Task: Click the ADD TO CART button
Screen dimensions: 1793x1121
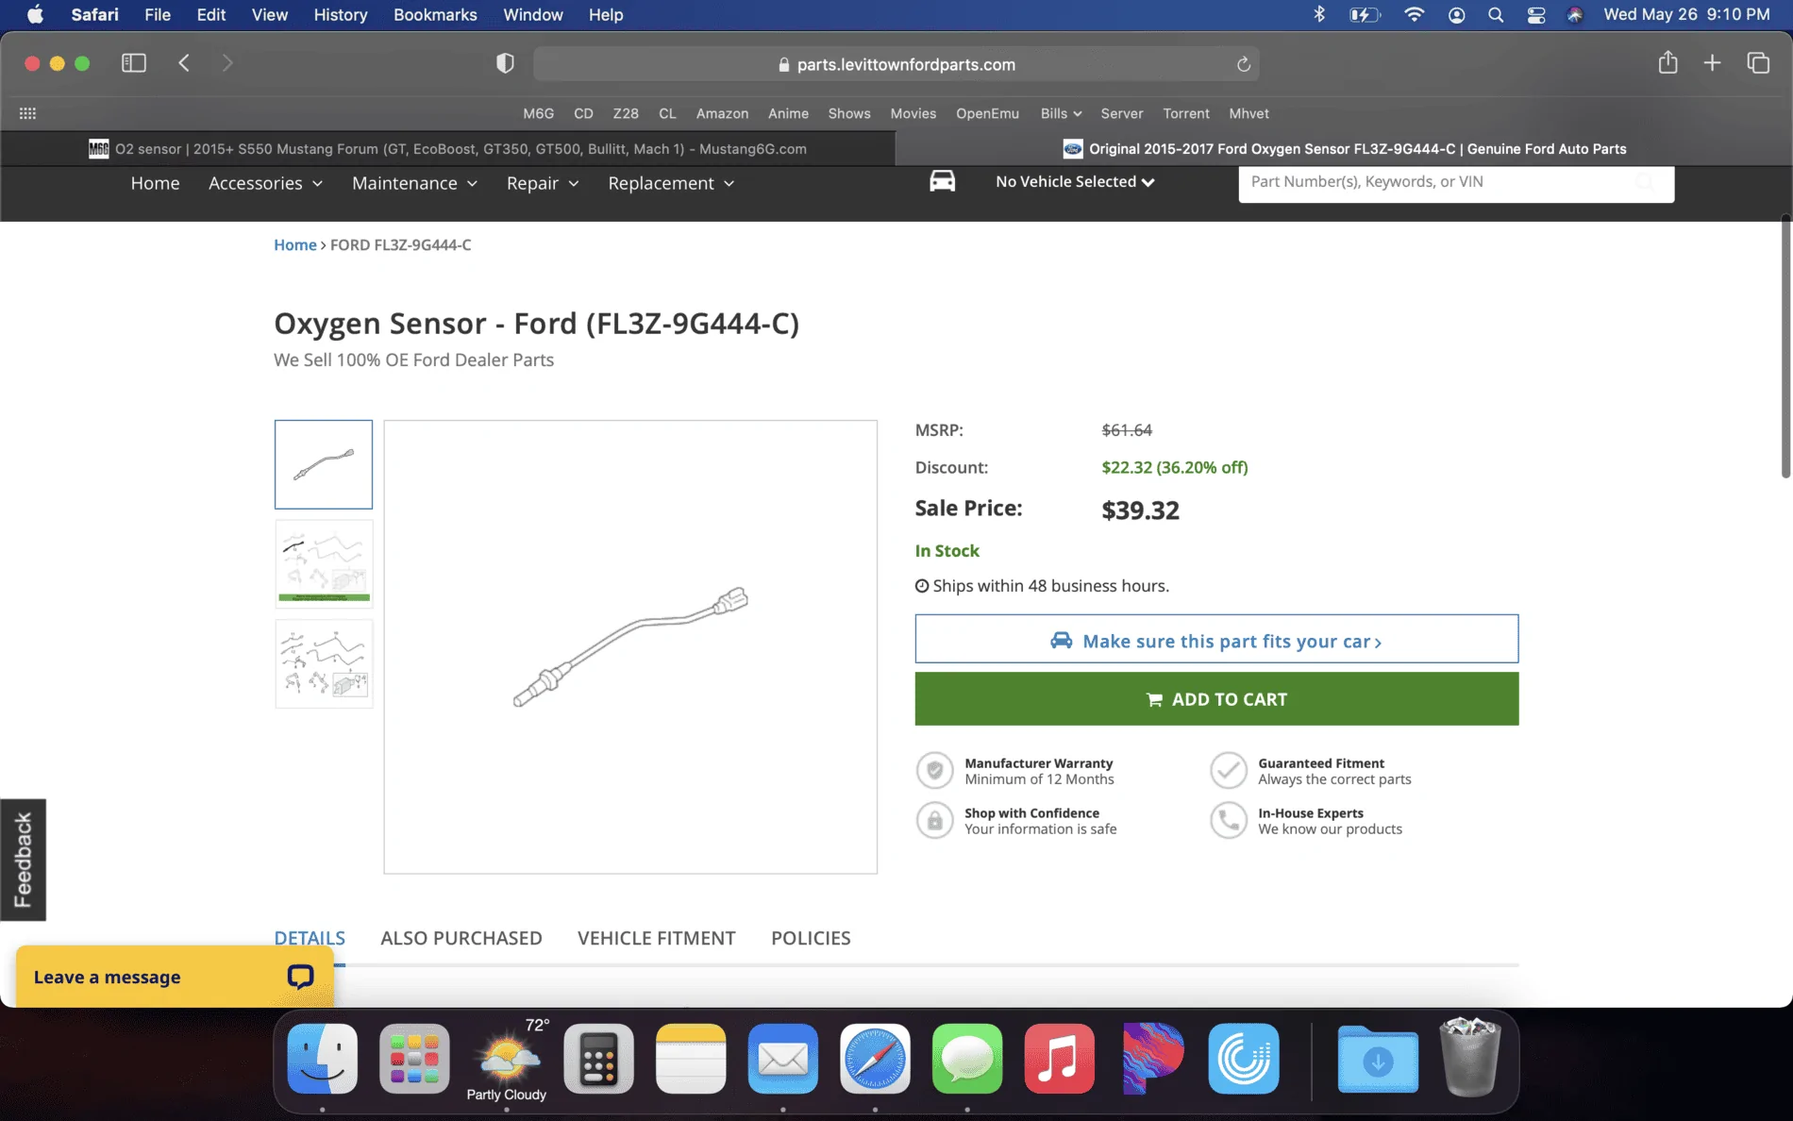Action: point(1216,698)
